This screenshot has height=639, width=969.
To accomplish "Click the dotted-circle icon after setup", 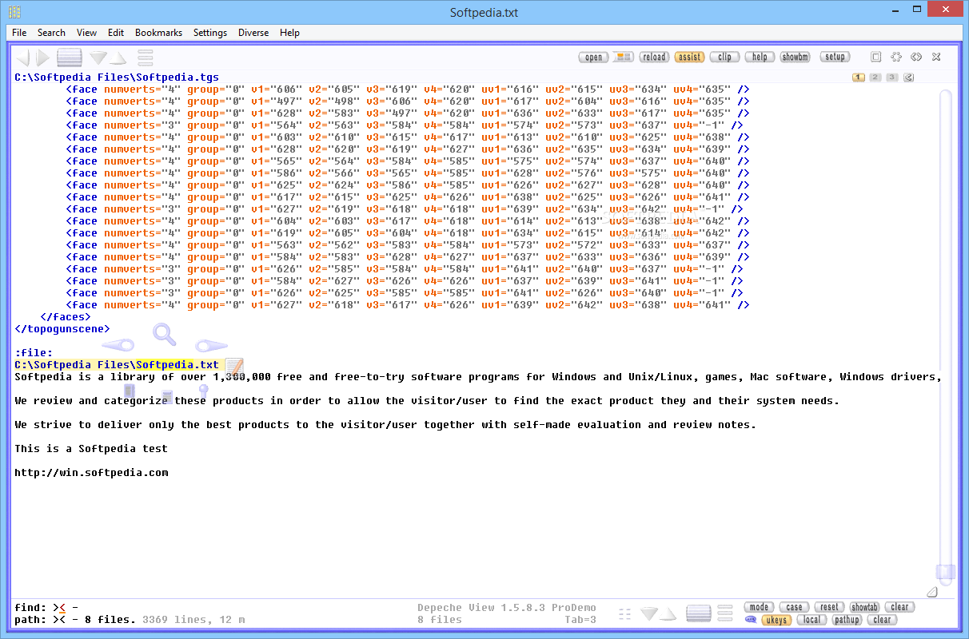I will click(896, 57).
